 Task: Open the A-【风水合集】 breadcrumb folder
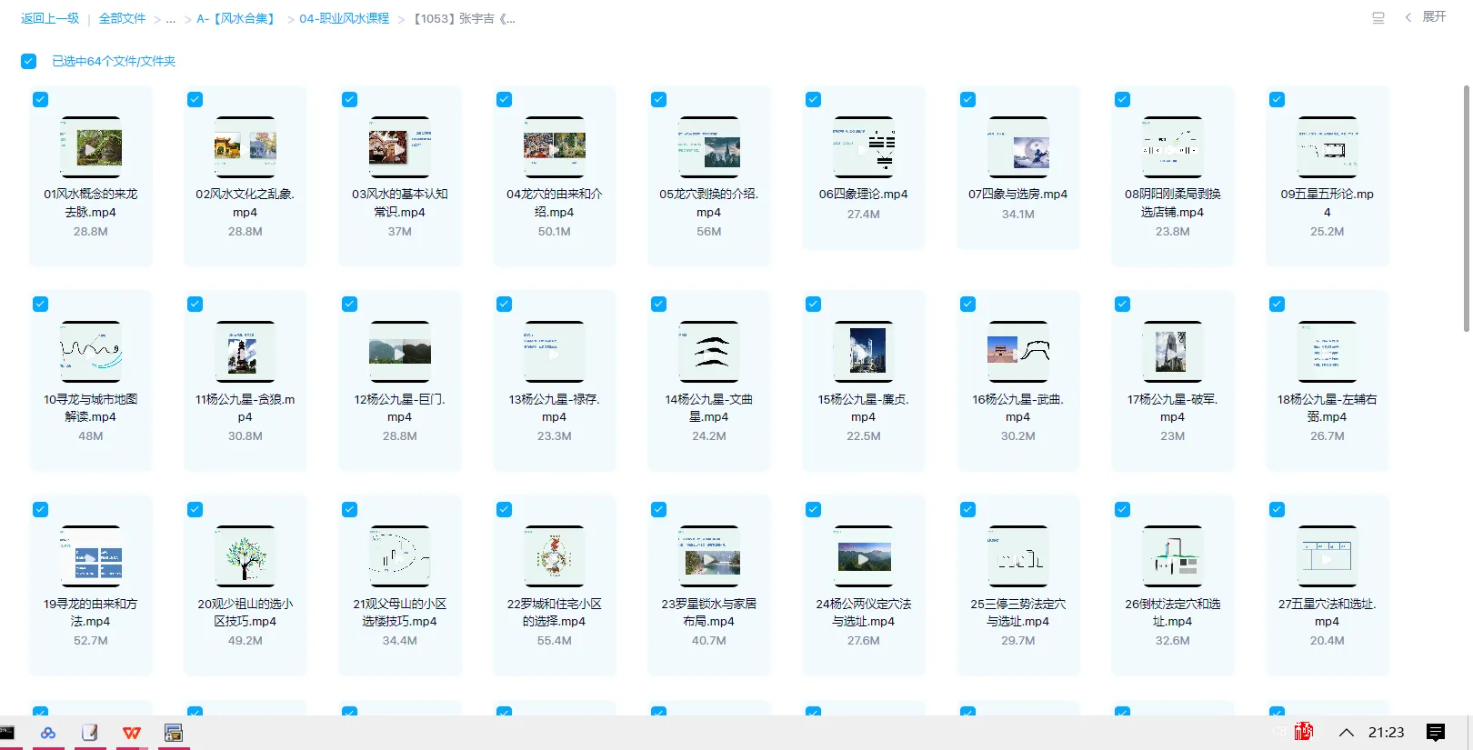coord(236,19)
